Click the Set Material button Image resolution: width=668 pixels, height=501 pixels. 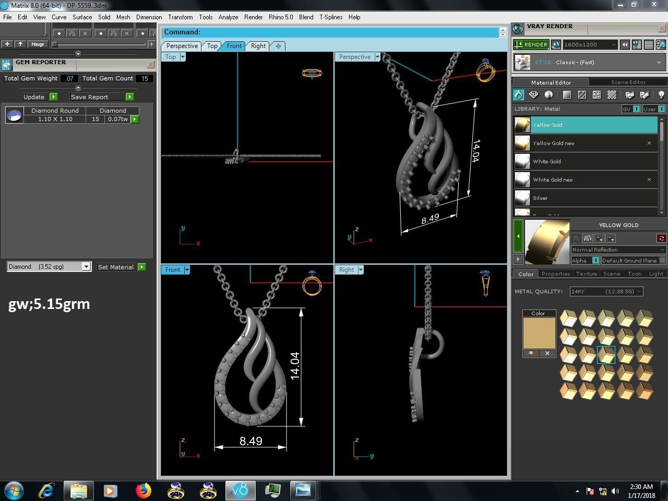[x=121, y=267]
